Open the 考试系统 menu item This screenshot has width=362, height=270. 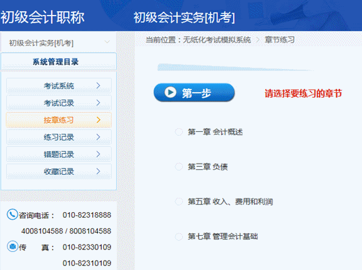(59, 86)
